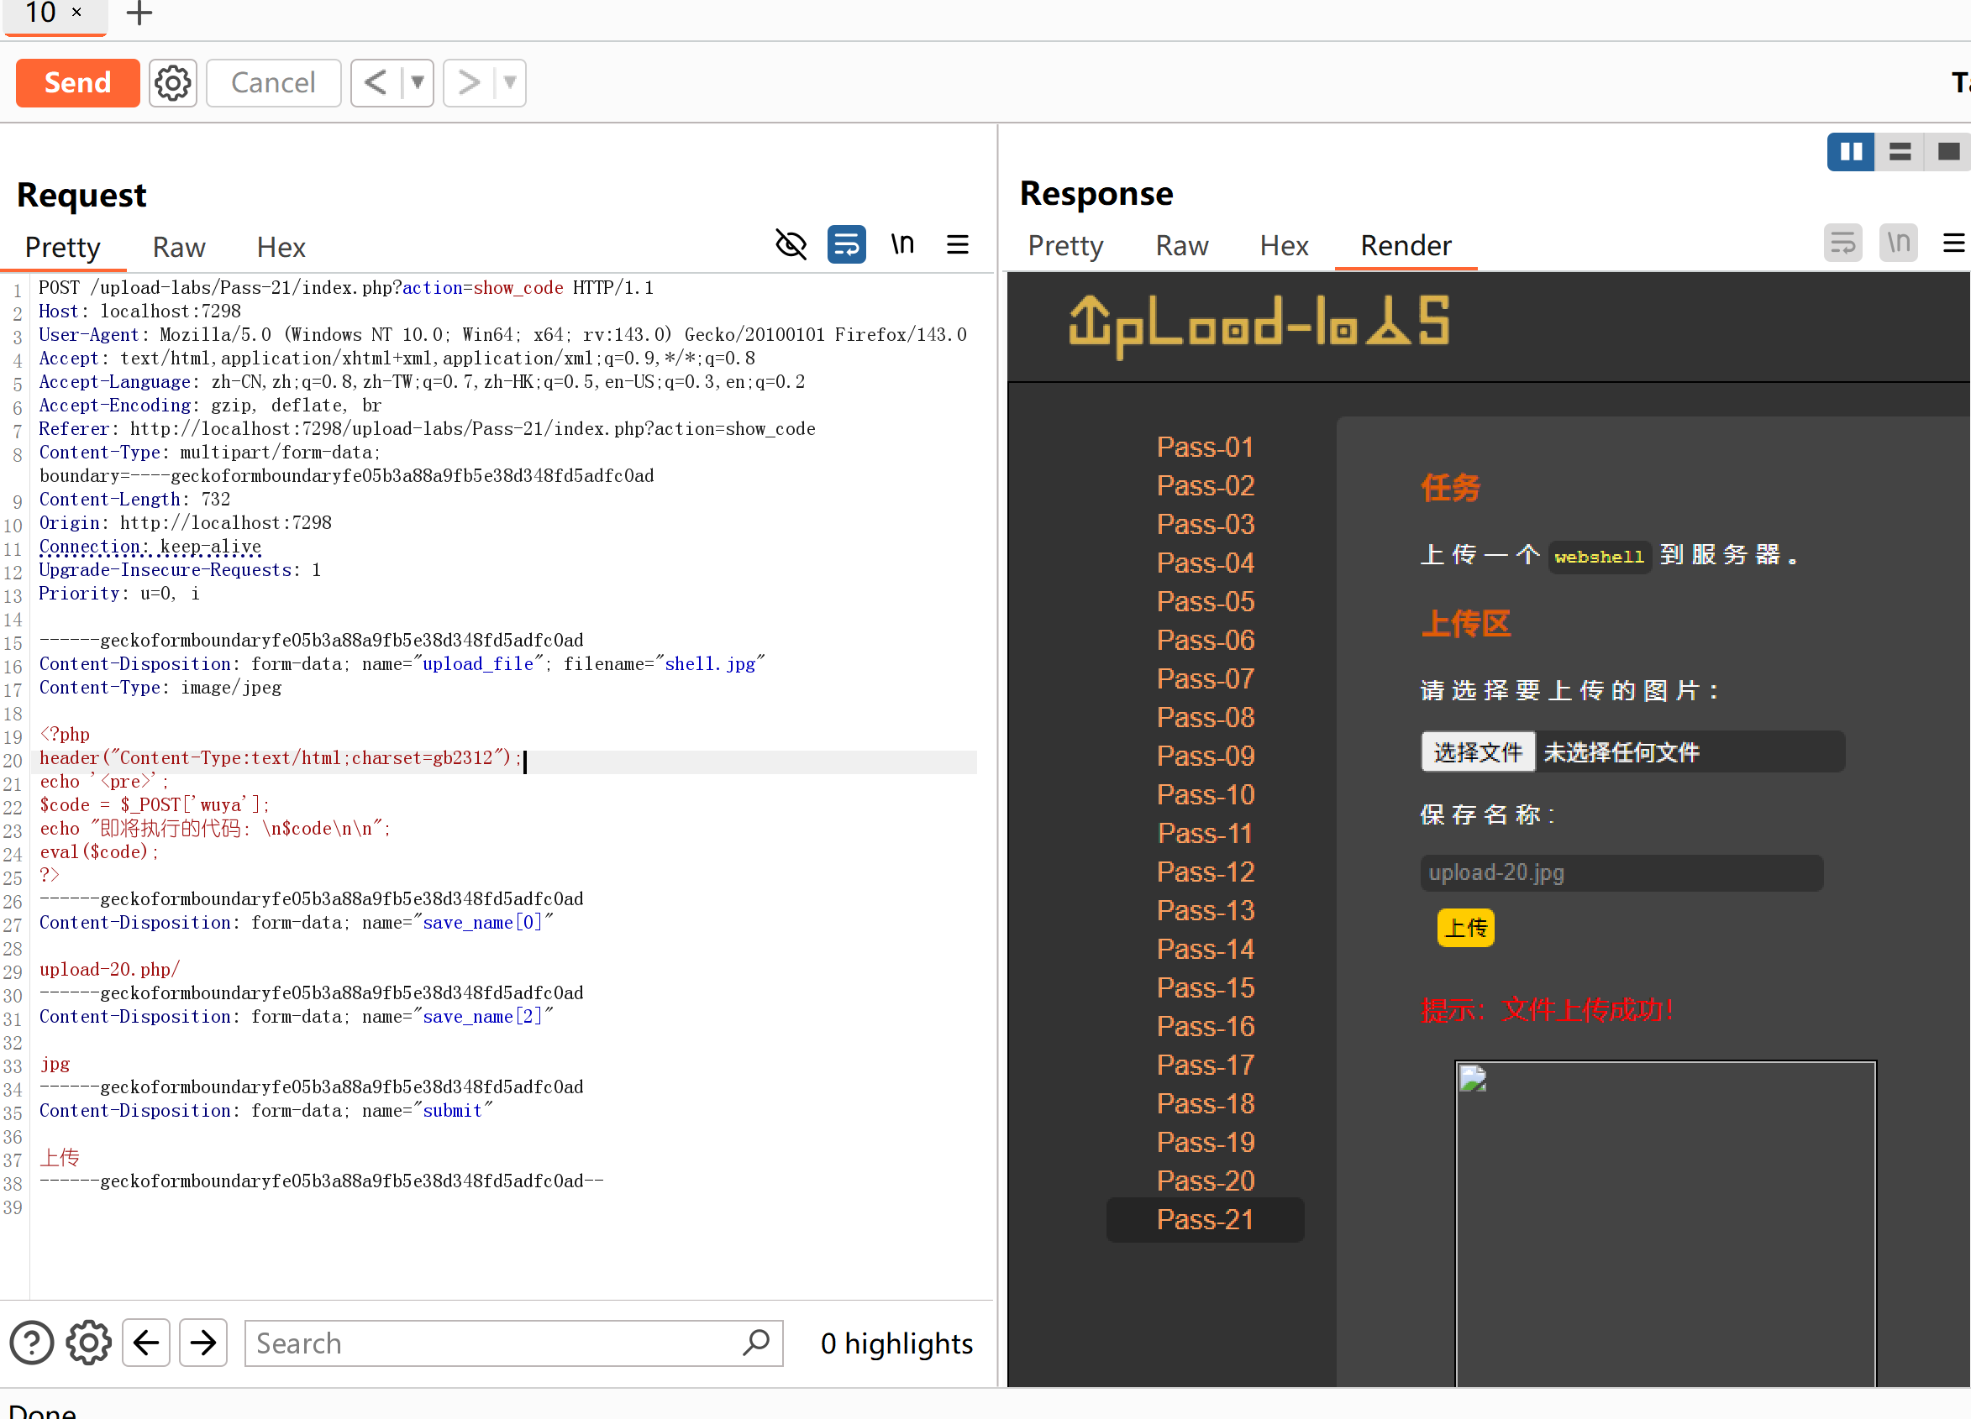Open search settings gear at bottom

(89, 1343)
